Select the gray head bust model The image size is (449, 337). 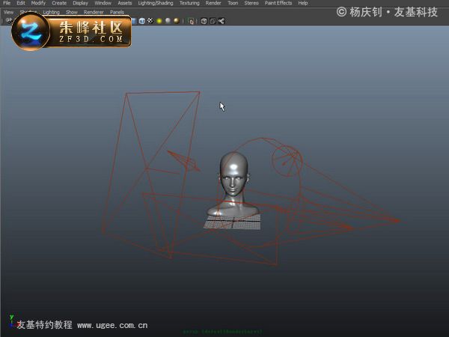[x=233, y=185]
